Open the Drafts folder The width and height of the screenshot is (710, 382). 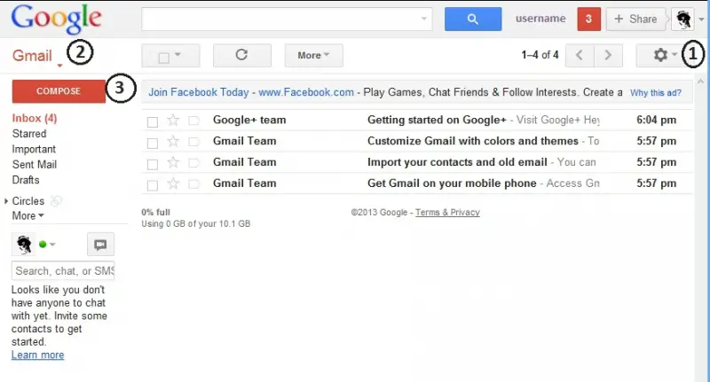point(26,180)
